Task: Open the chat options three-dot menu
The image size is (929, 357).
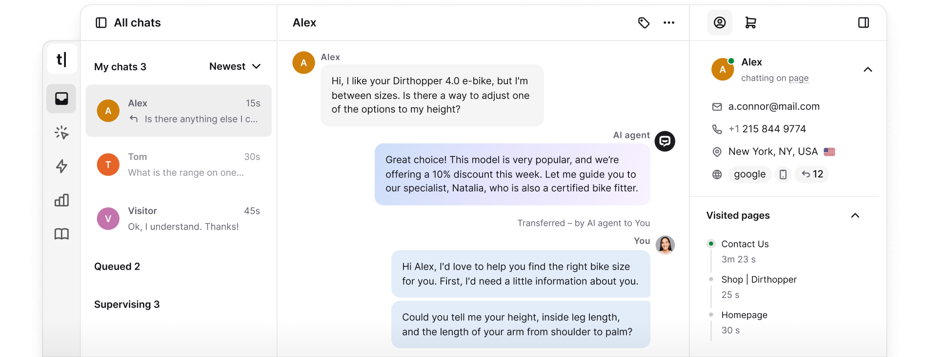Action: click(x=669, y=22)
